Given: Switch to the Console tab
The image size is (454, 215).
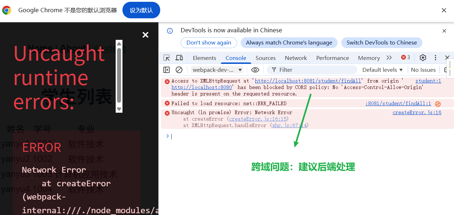Looking at the screenshot, I should [x=236, y=58].
